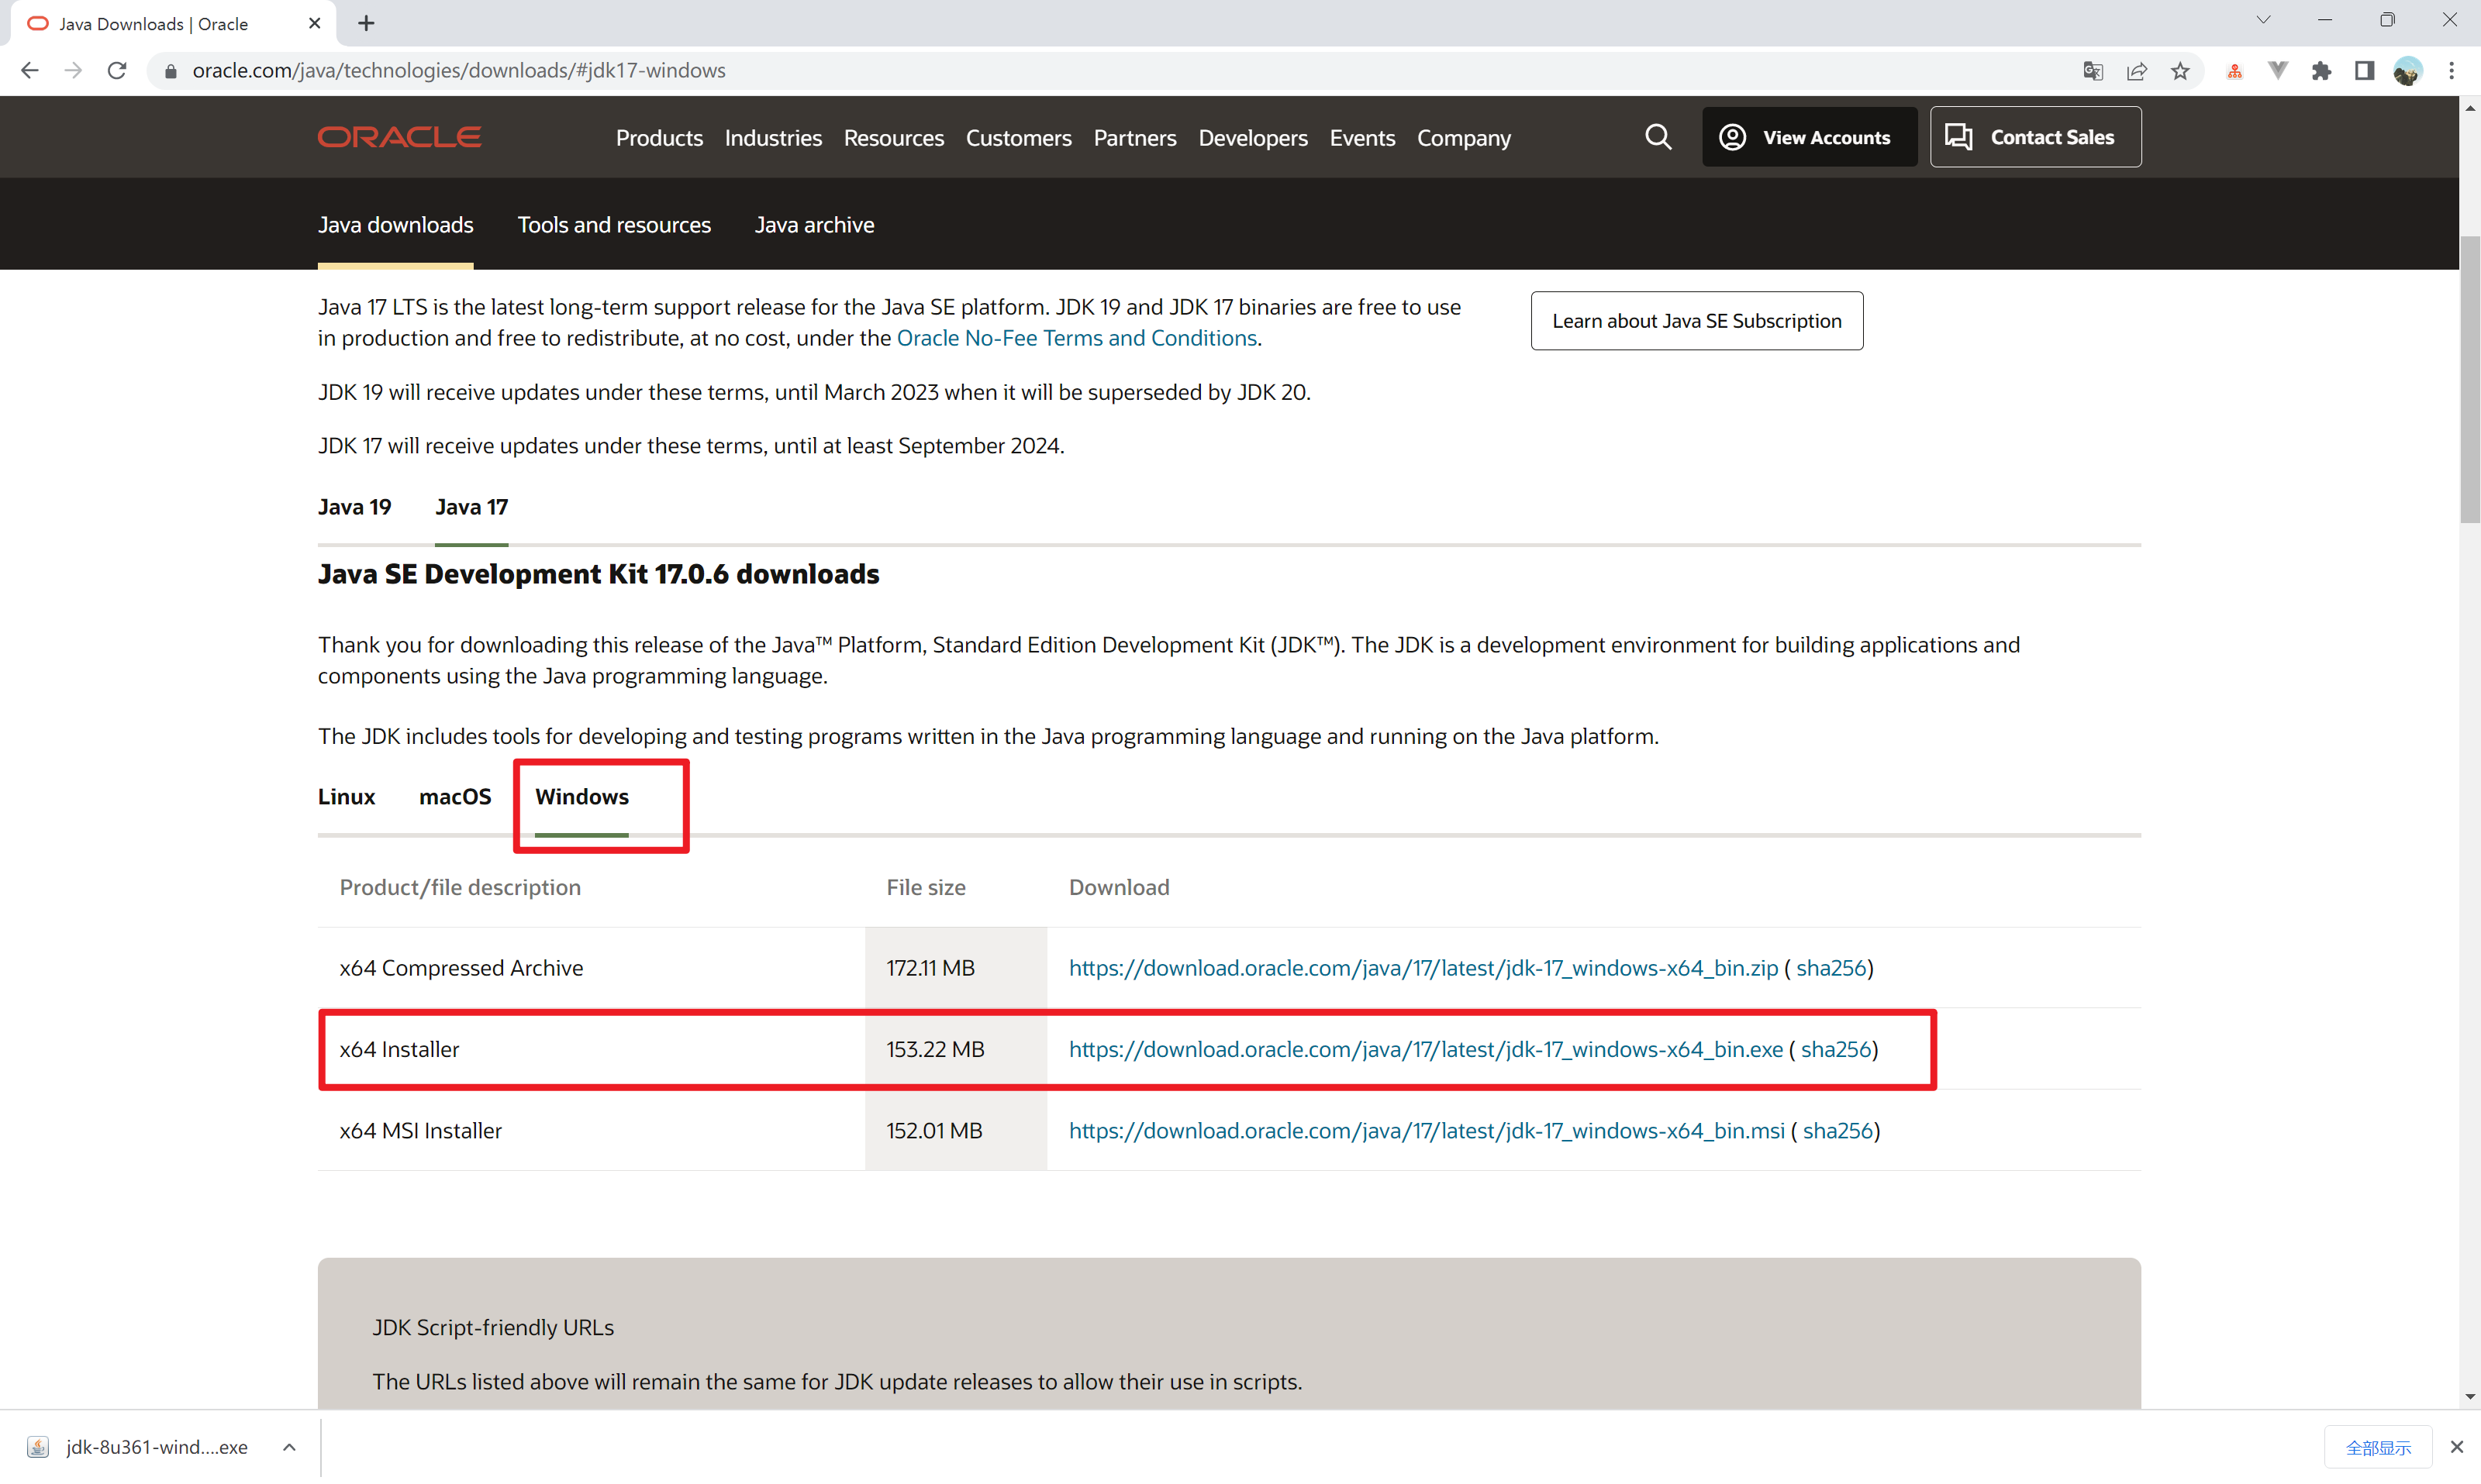Click the x64 MSI Installer description cell
This screenshot has width=2481, height=1484.
point(592,1131)
